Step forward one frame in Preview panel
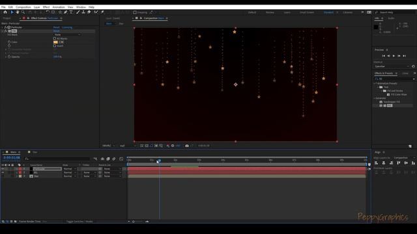The width and height of the screenshot is (417, 234). [x=399, y=56]
